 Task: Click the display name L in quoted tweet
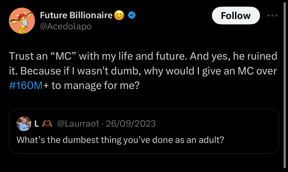(x=36, y=123)
